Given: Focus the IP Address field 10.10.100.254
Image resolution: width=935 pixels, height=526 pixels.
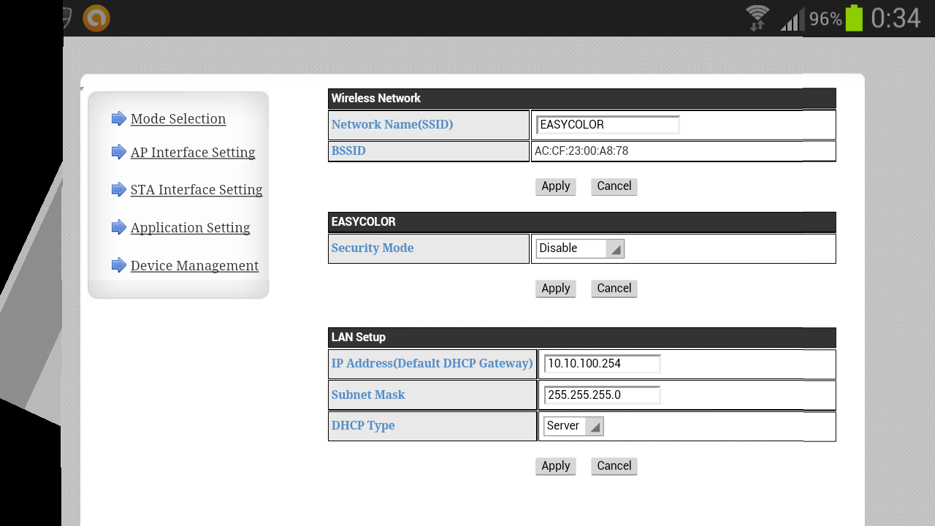Looking at the screenshot, I should pos(603,364).
